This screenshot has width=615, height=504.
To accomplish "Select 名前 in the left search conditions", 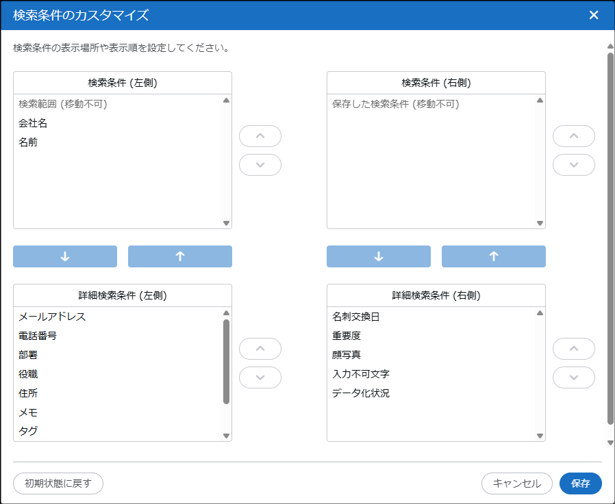I will [28, 143].
